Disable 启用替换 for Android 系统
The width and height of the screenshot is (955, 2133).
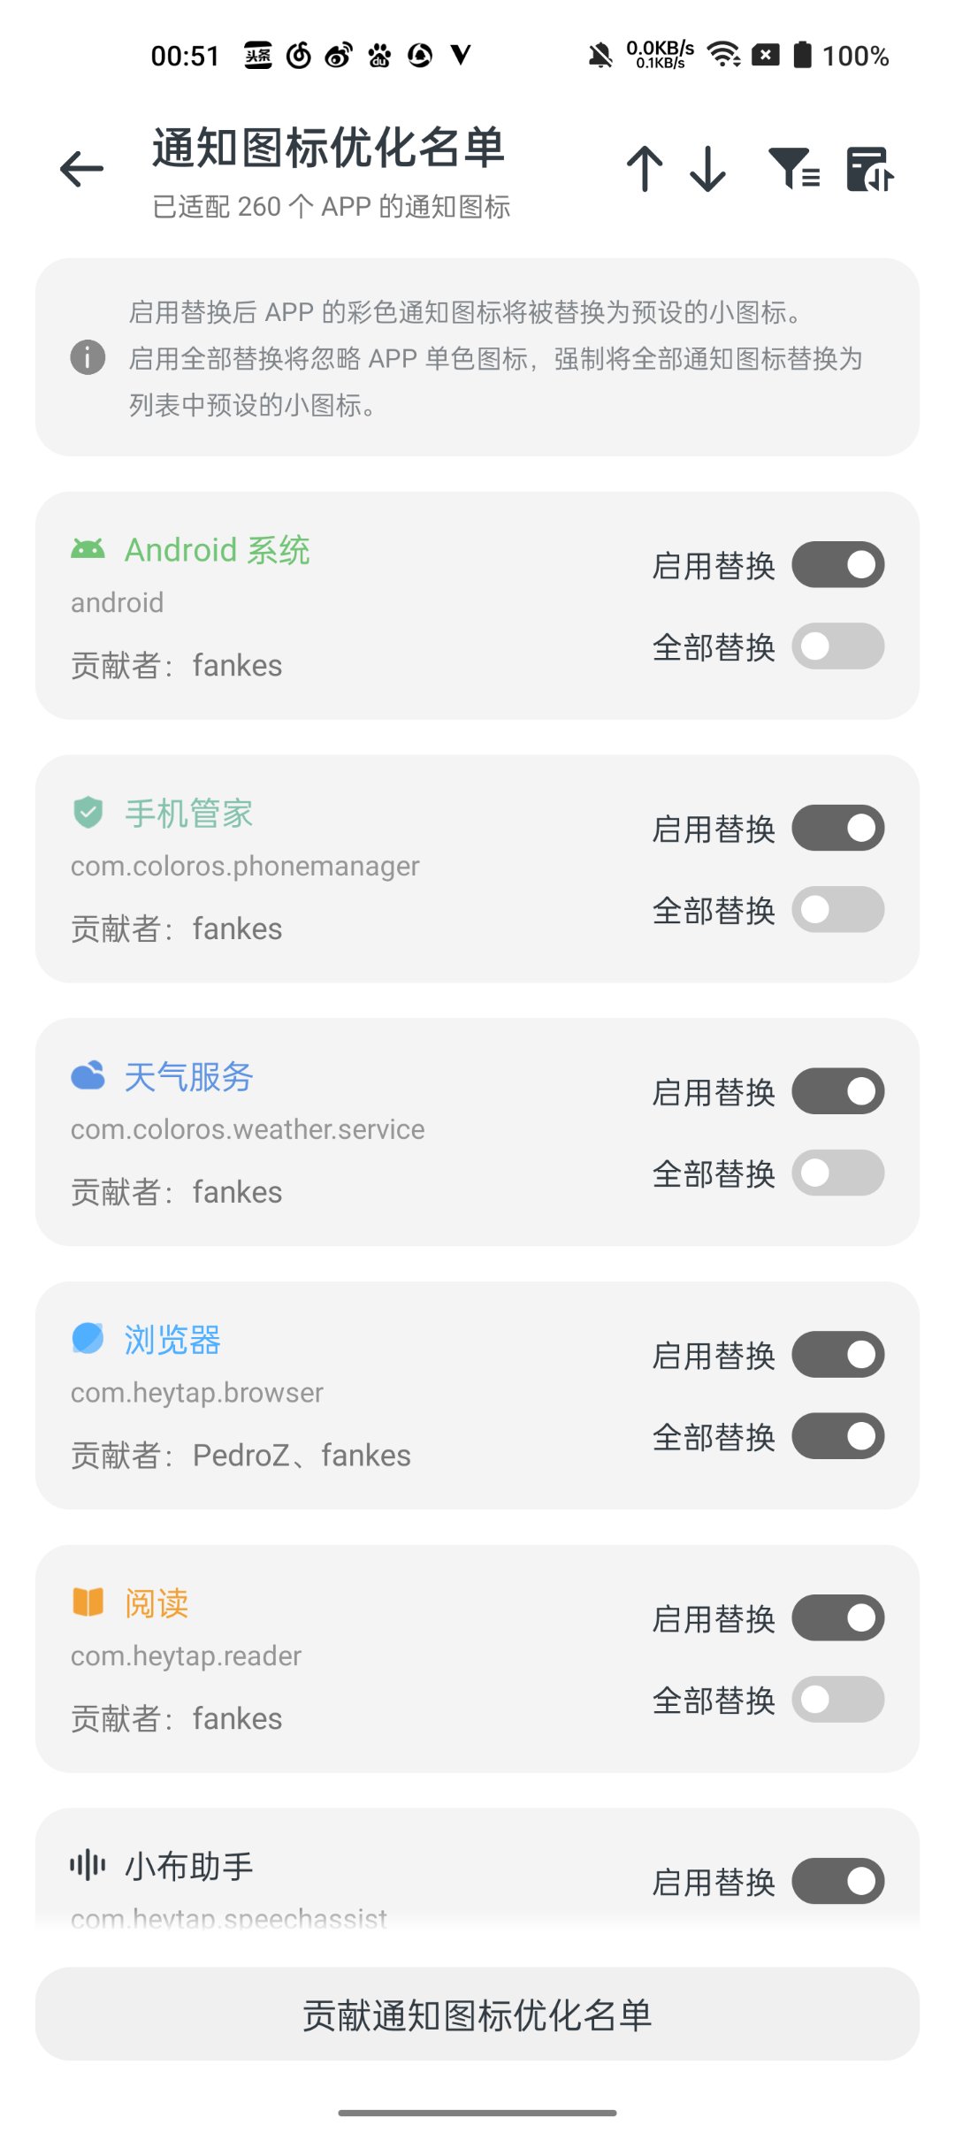tap(837, 565)
